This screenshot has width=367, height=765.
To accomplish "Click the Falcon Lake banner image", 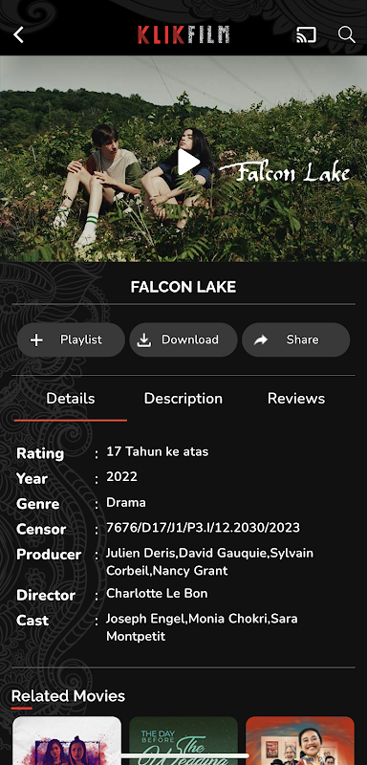I will tap(183, 159).
